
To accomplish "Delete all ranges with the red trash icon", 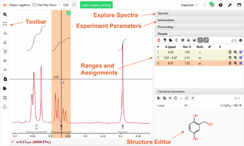I will pyautogui.click(x=159, y=40).
